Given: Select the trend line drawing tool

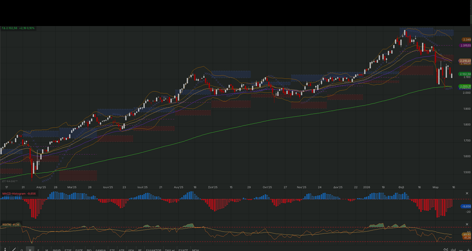Looking at the screenshot, I should 14,250.
